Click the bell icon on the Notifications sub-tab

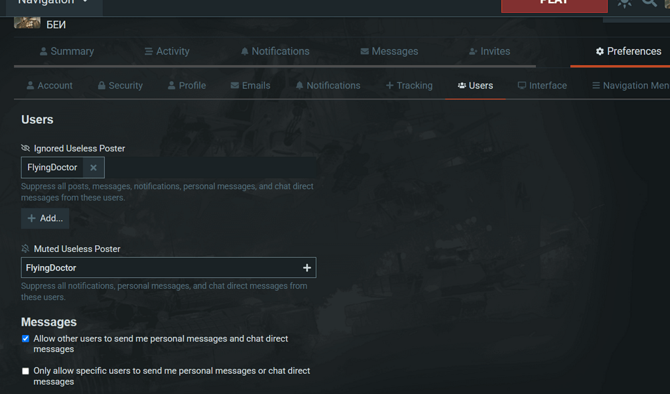(x=299, y=85)
